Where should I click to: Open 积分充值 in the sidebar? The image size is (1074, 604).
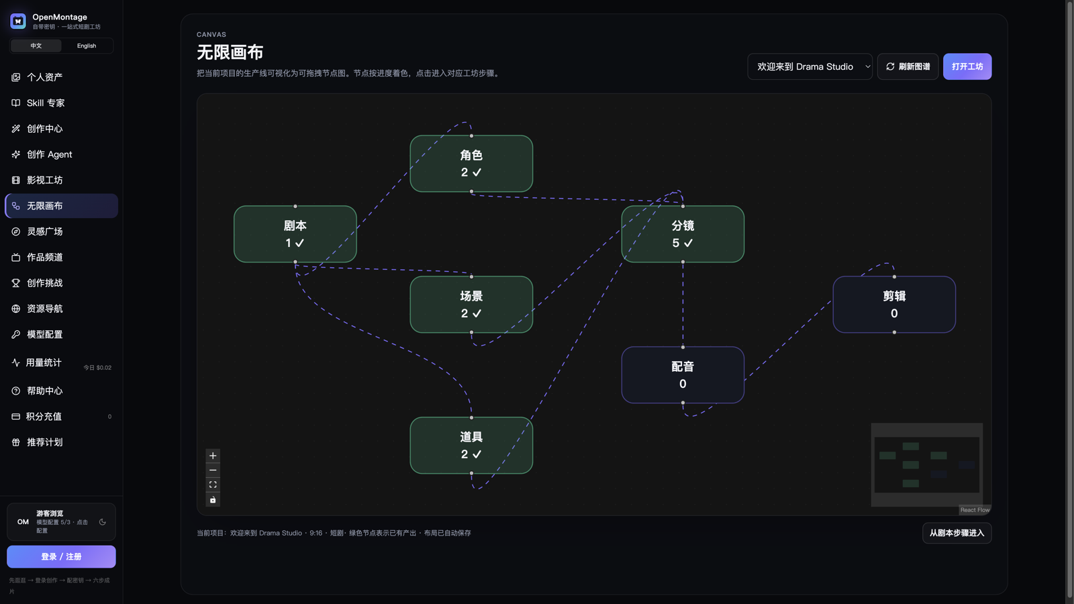[61, 417]
